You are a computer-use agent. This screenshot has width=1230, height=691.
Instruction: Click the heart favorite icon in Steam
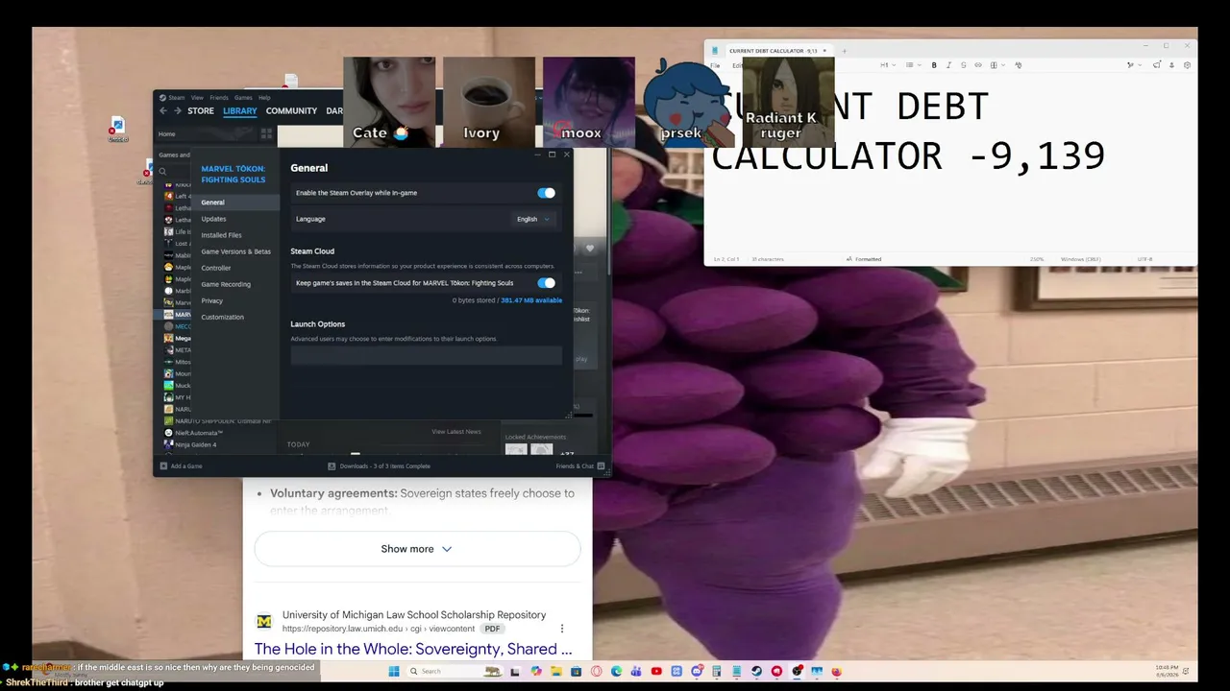point(590,249)
